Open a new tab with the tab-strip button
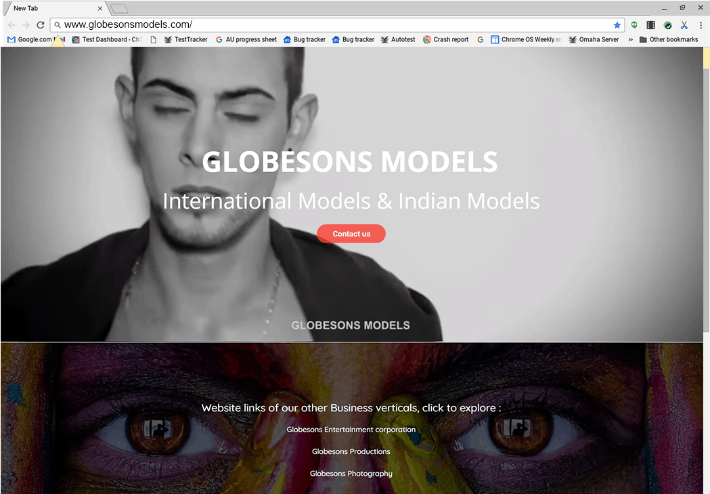The width and height of the screenshot is (710, 494). point(119,9)
